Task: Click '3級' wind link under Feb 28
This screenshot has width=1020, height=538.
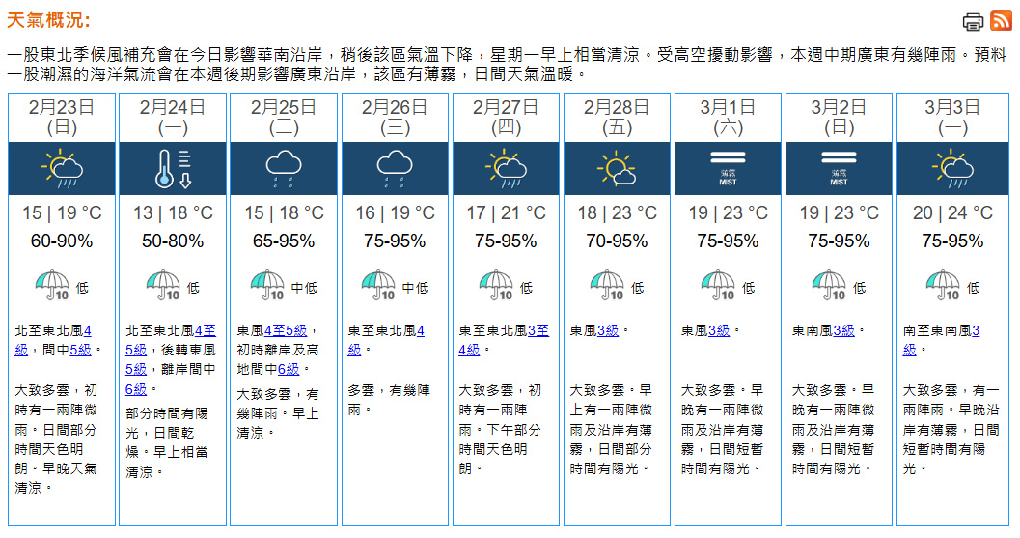Action: tap(608, 330)
